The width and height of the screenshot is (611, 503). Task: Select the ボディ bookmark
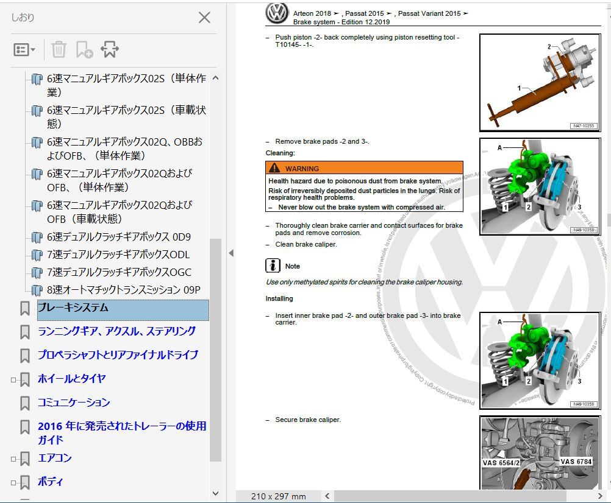50,482
